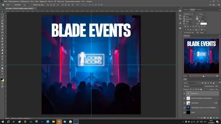Select the Lasso tool
Image resolution: width=221 pixels, height=124 pixels.
point(2,17)
